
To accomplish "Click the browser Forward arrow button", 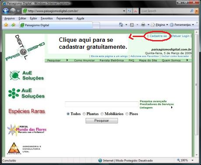I will point(13,11).
